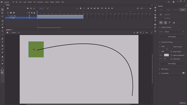
Task: Click the green fill color swatch
Action: coord(2,73)
